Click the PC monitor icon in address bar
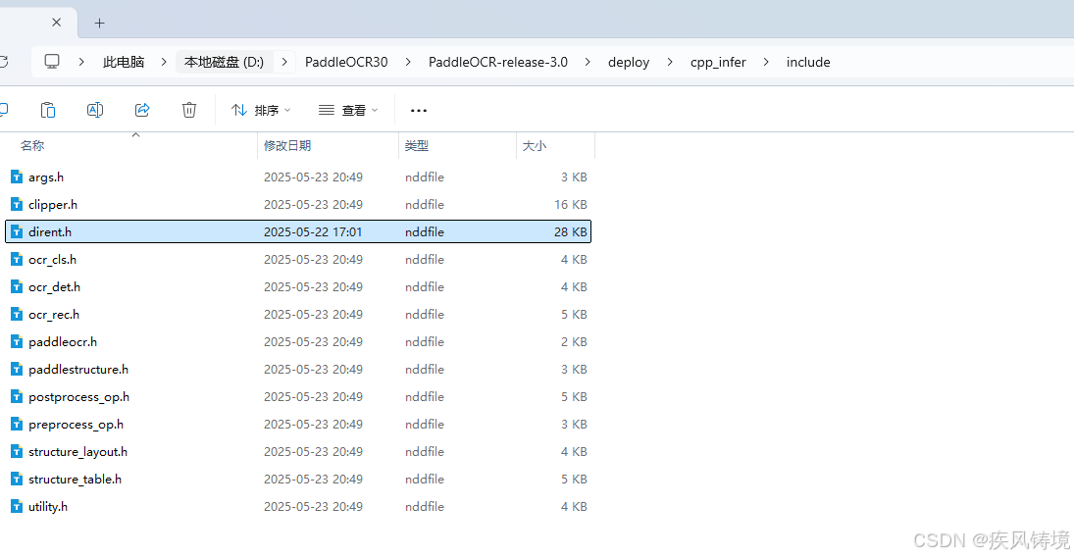1074x557 pixels. point(52,62)
